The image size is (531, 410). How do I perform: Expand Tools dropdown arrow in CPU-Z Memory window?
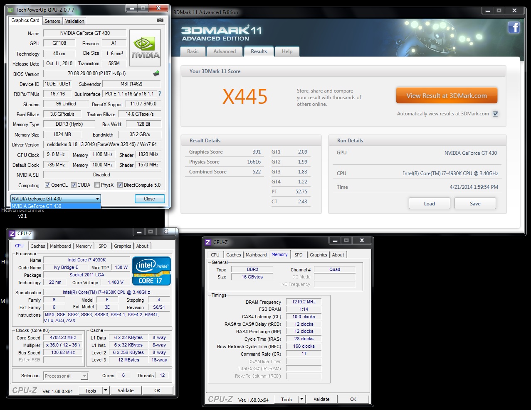pos(301,399)
